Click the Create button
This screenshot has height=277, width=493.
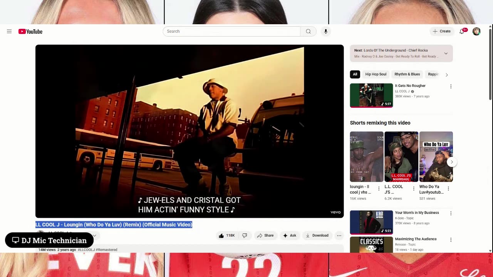(x=441, y=32)
